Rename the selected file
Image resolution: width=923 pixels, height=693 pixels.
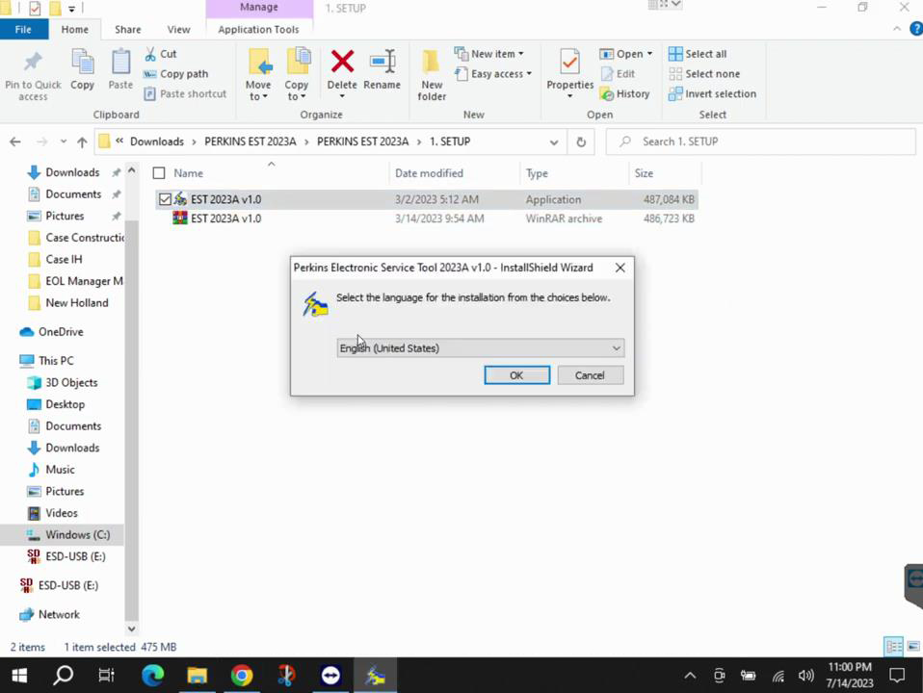tap(382, 69)
